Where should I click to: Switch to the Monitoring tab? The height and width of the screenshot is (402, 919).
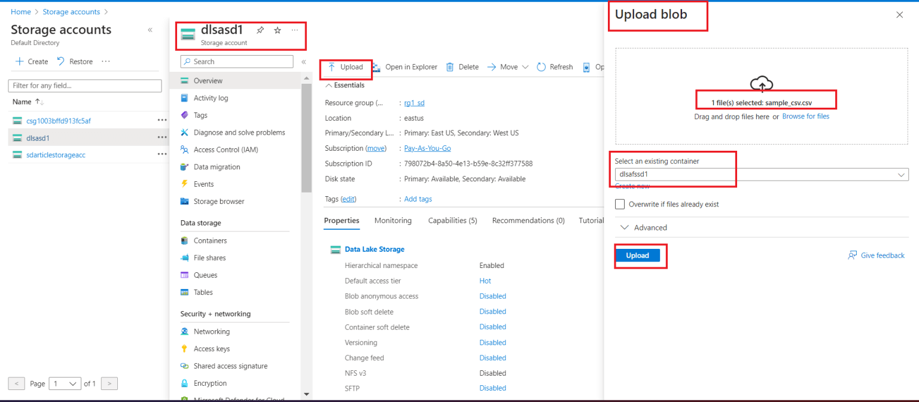[x=393, y=221]
